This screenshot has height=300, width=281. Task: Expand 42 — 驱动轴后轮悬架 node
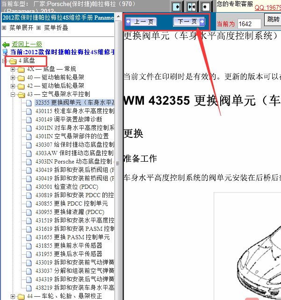coord(13,86)
